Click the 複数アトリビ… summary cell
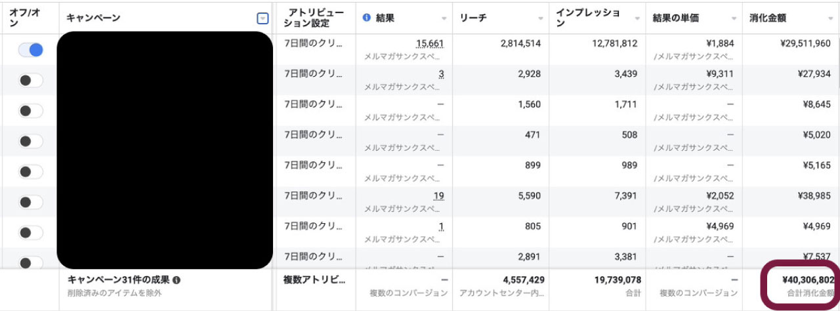 click(x=314, y=280)
